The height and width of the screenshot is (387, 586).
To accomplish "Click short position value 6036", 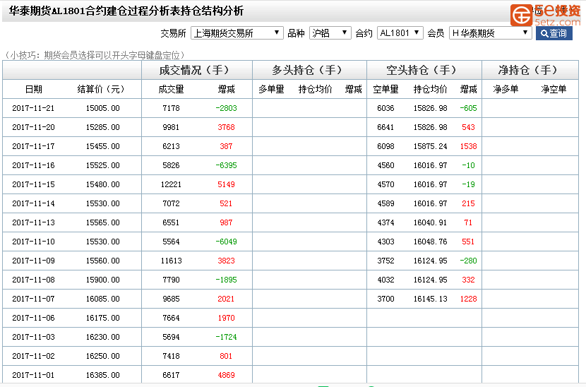I will coord(385,108).
